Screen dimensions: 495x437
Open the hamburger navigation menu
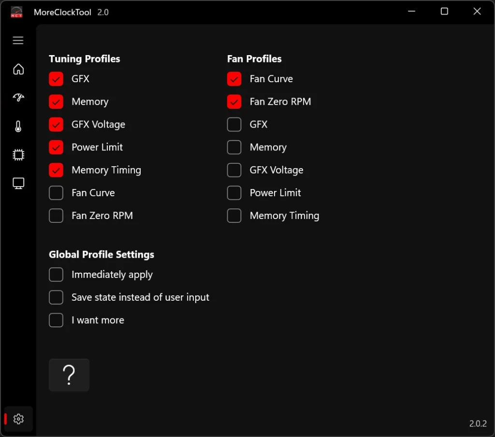(x=18, y=41)
